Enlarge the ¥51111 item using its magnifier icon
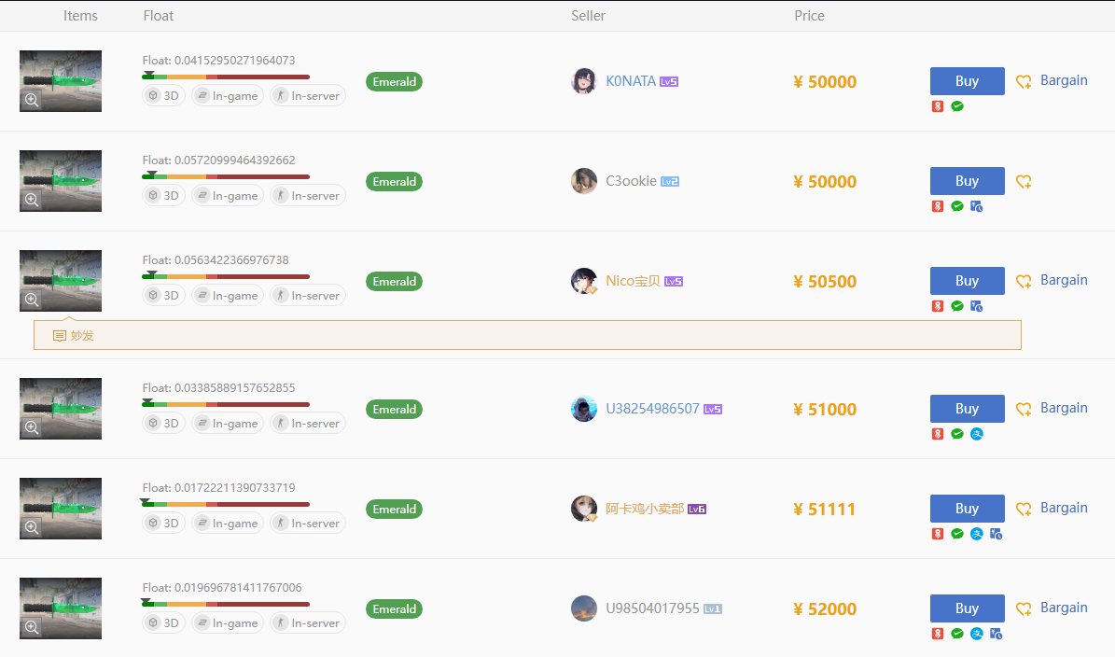Screen dimensions: 1115x657 32,527
